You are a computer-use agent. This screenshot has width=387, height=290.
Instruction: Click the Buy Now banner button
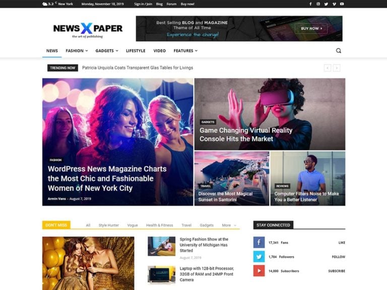click(x=311, y=28)
